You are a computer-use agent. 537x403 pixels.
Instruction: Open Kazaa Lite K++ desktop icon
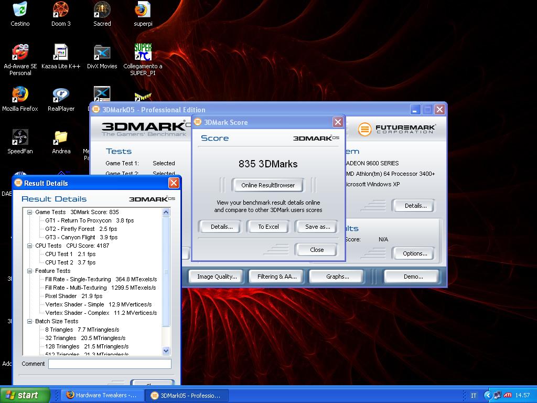pos(61,57)
